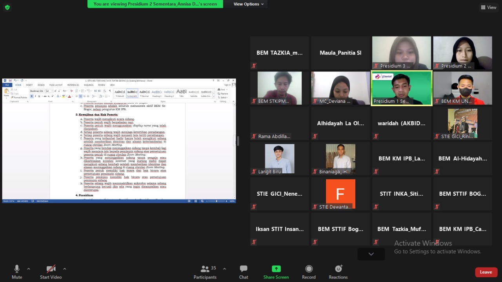Open the Chat panel
This screenshot has height=282, width=502.
point(244,269)
